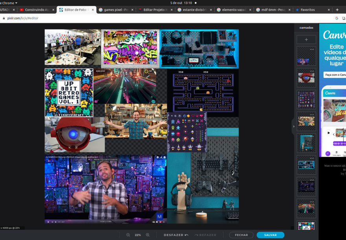
Task: Click the DESFAZER undo button
Action: 176,235
